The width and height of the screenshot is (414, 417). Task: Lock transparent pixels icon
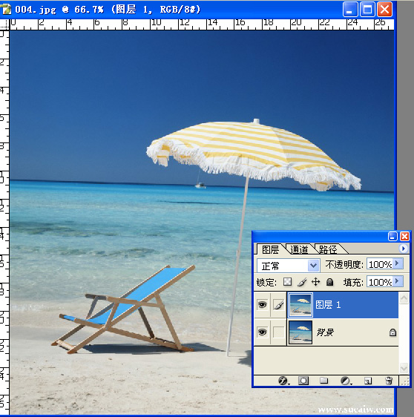(287, 282)
